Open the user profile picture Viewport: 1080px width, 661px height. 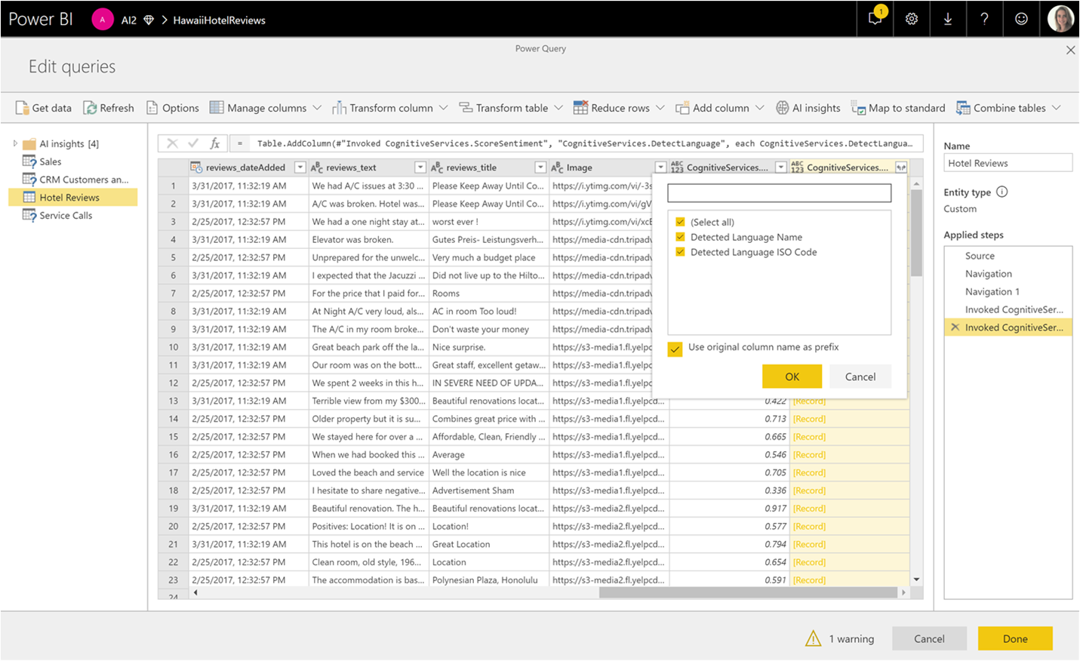[x=1060, y=19]
